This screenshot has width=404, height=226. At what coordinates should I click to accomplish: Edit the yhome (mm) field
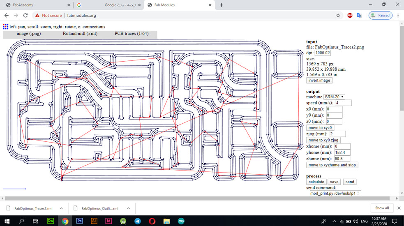click(342, 152)
